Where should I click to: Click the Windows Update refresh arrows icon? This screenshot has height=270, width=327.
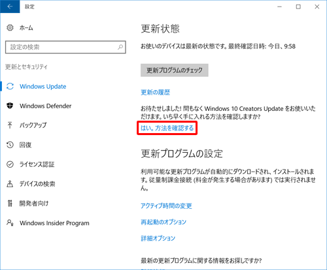point(10,86)
